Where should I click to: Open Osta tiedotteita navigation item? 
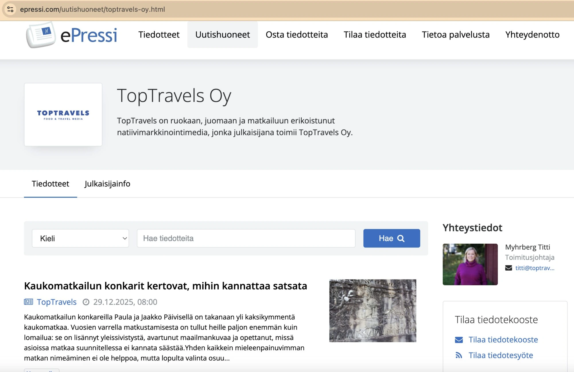pos(296,35)
